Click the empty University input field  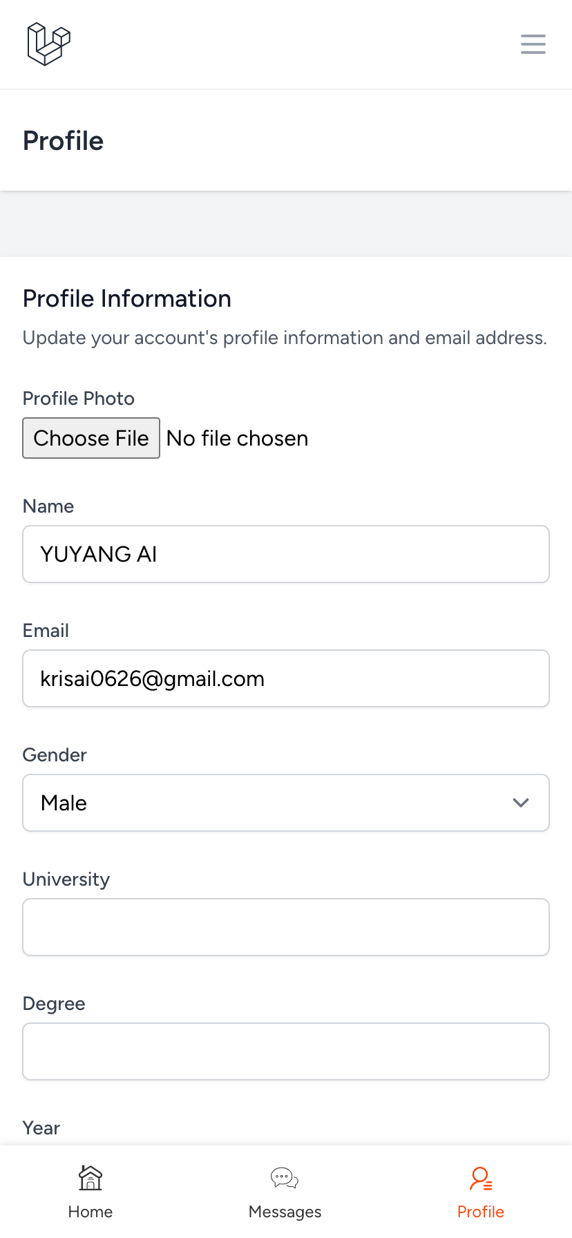286,927
